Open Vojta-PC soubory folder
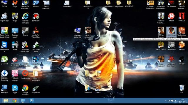188x105 pixels. [x=88, y=76]
